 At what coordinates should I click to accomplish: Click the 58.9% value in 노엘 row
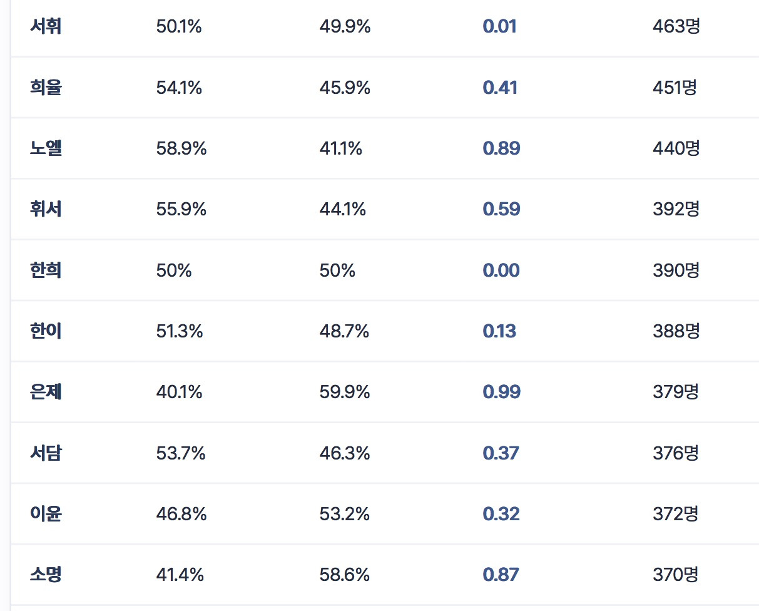coord(181,149)
